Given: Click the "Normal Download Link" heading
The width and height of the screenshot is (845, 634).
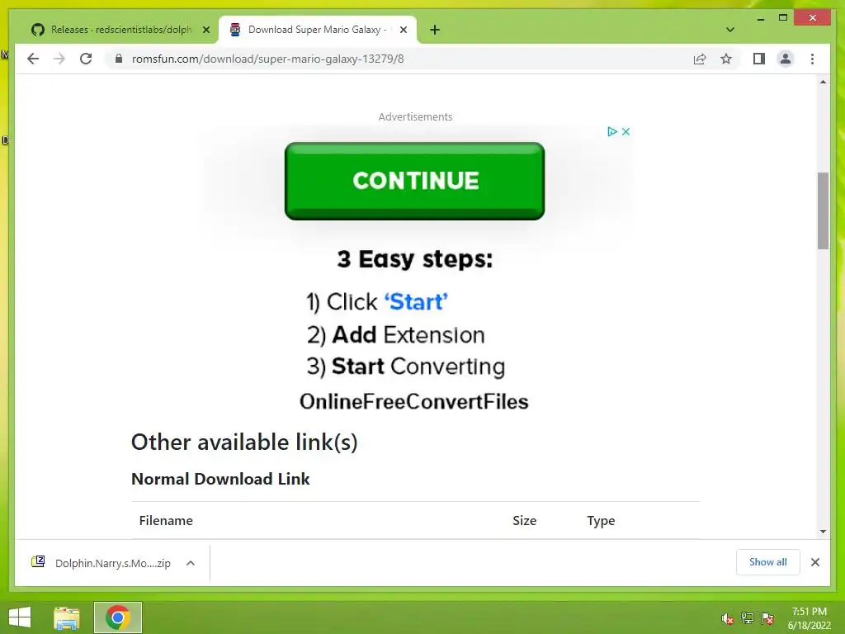Looking at the screenshot, I should pyautogui.click(x=220, y=479).
